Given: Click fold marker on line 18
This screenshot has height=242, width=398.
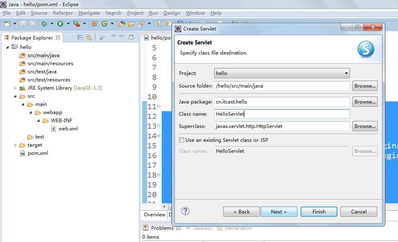Looking at the screenshot, I should tap(158, 175).
